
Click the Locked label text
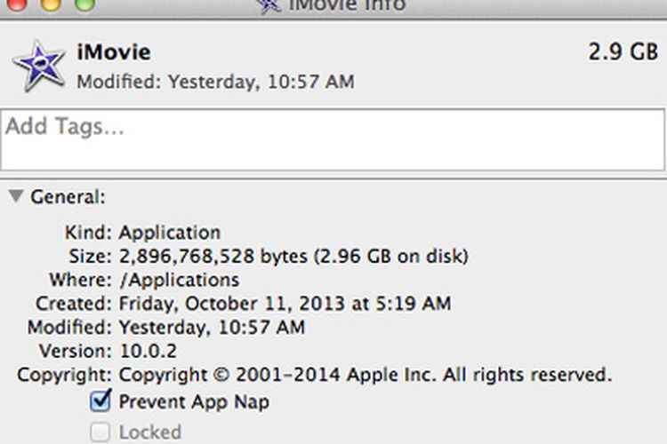coord(150,432)
